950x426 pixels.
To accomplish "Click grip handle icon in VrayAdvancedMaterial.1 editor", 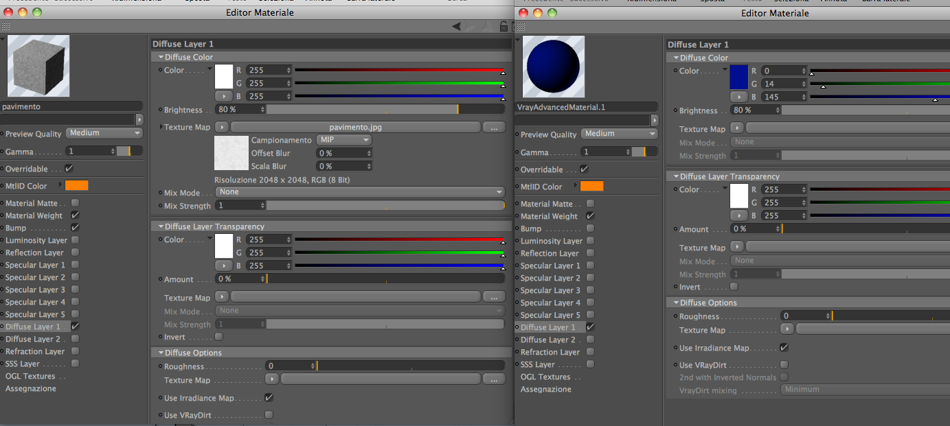I will coord(520,26).
